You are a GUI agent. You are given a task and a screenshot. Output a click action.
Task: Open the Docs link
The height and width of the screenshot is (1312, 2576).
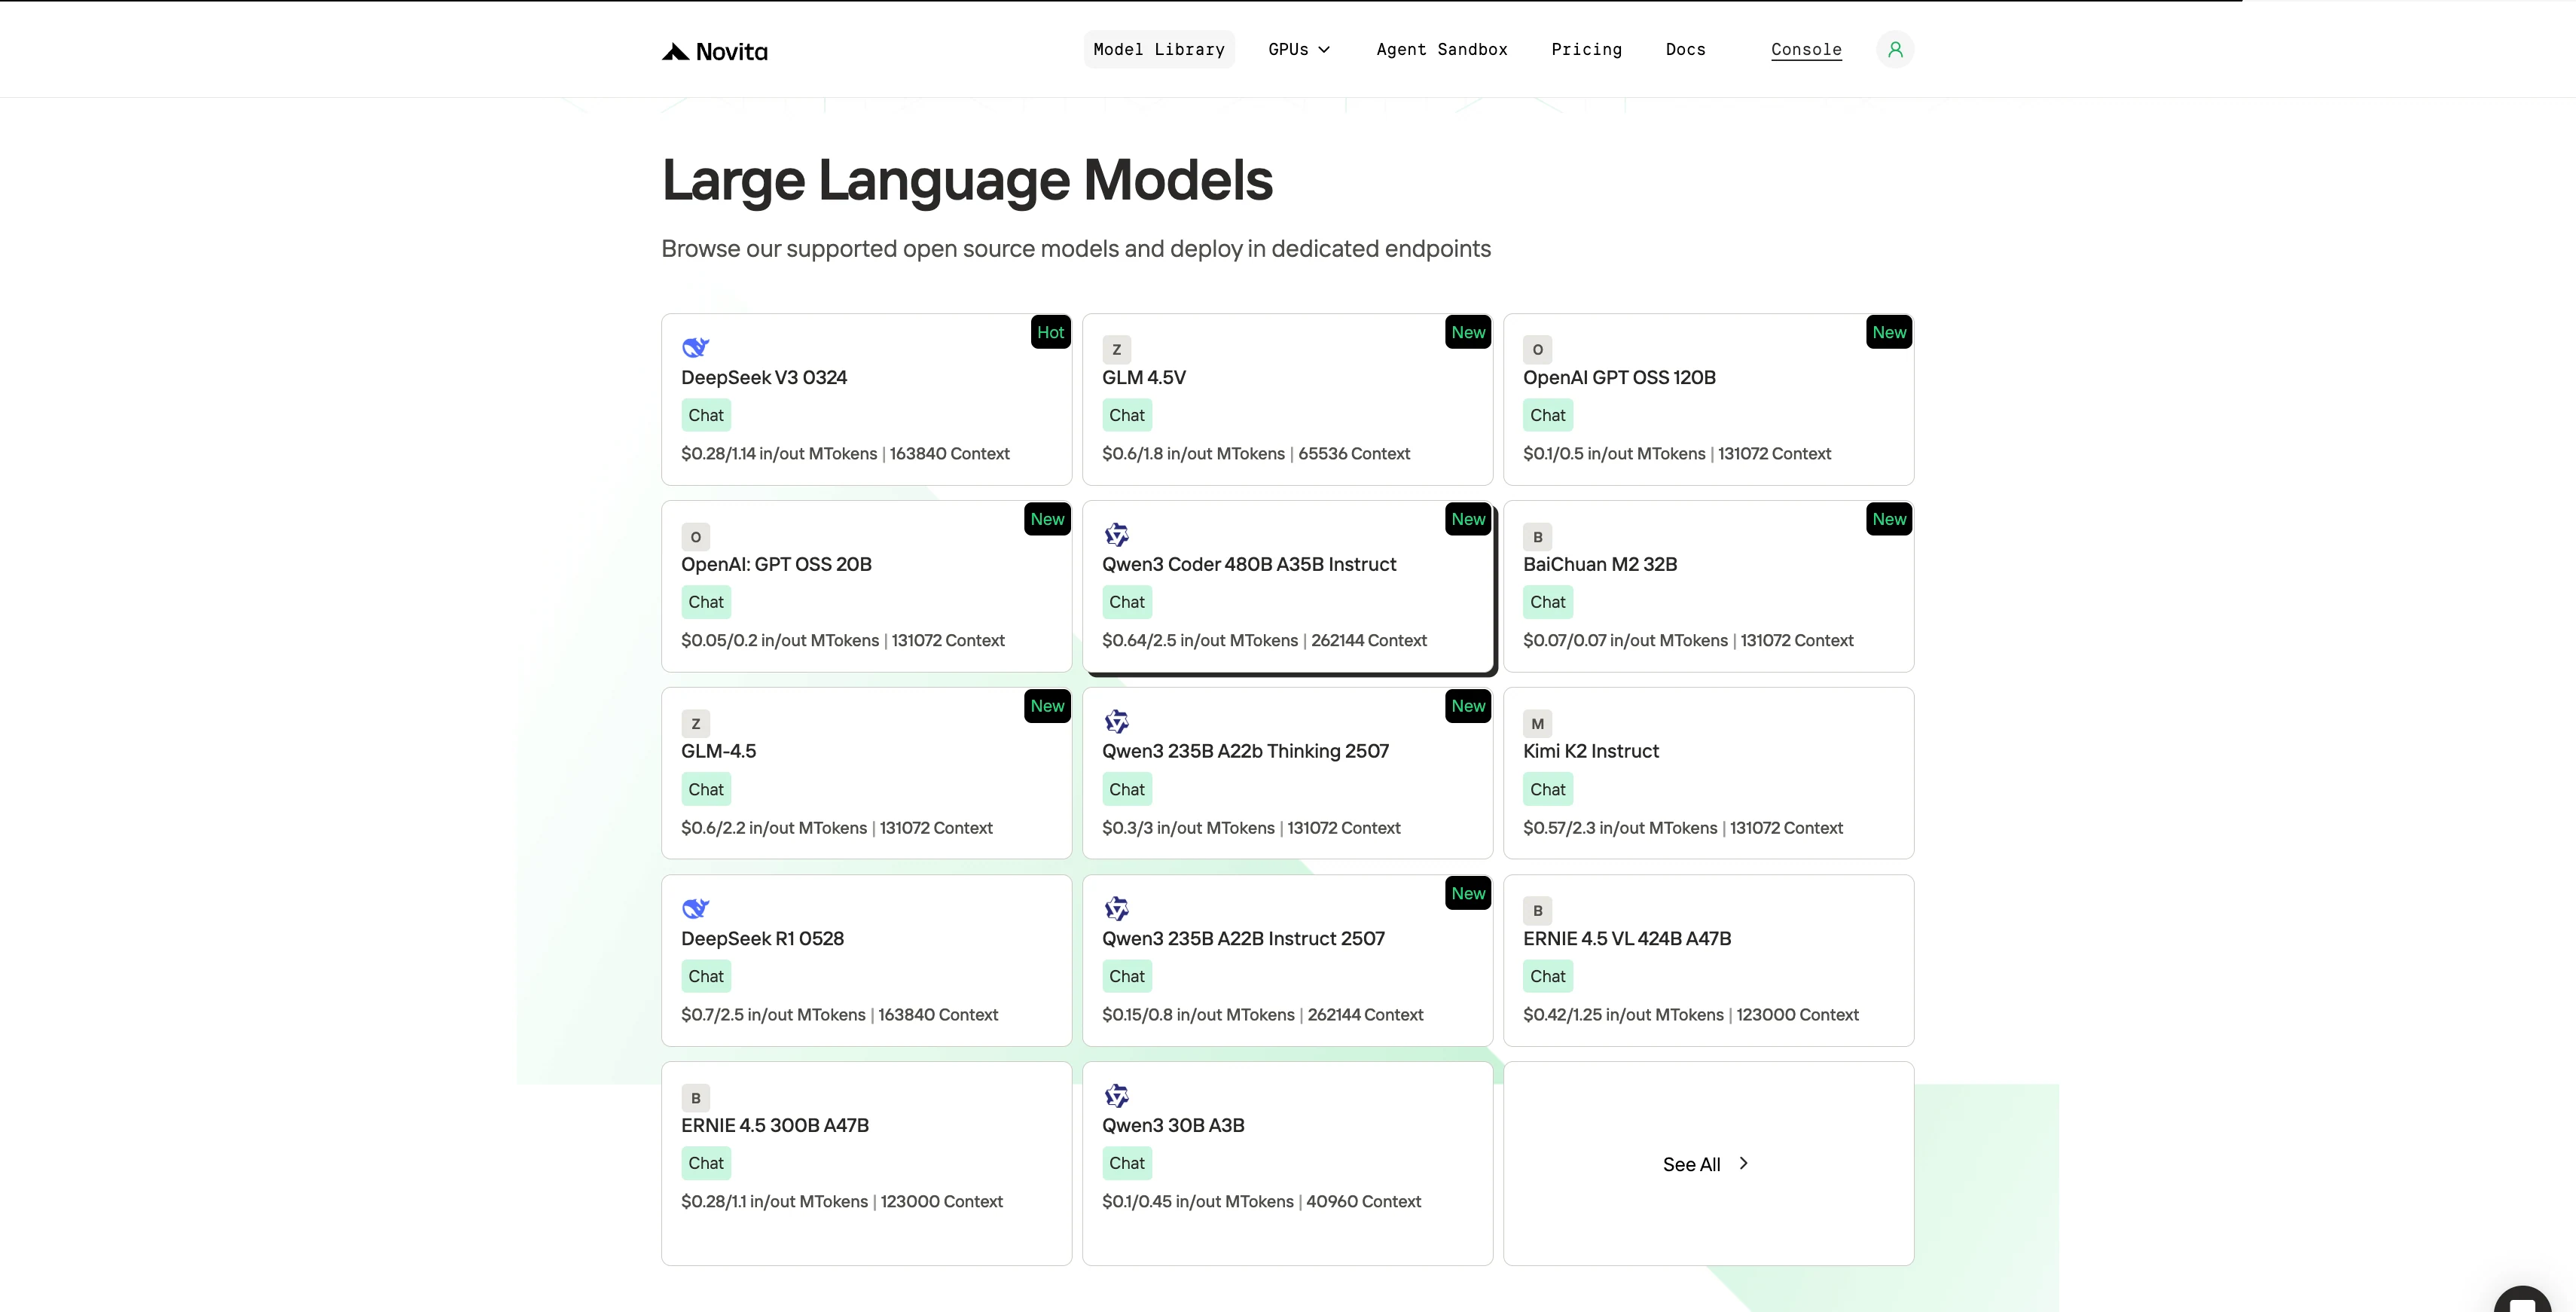[1685, 49]
